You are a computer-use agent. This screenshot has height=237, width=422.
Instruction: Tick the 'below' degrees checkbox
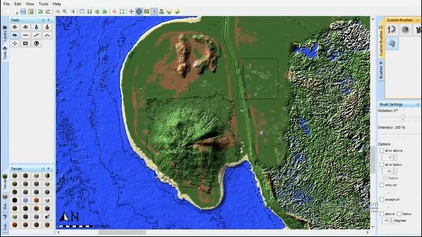[x=399, y=214]
